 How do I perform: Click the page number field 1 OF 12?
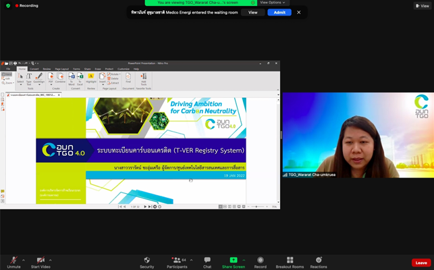click(x=135, y=207)
